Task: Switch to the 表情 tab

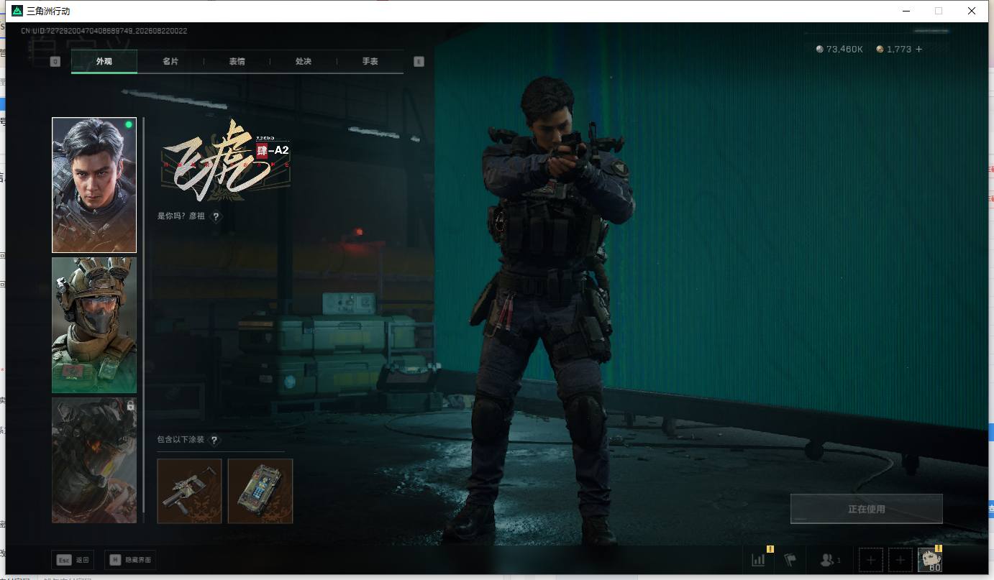Action: click(x=237, y=62)
